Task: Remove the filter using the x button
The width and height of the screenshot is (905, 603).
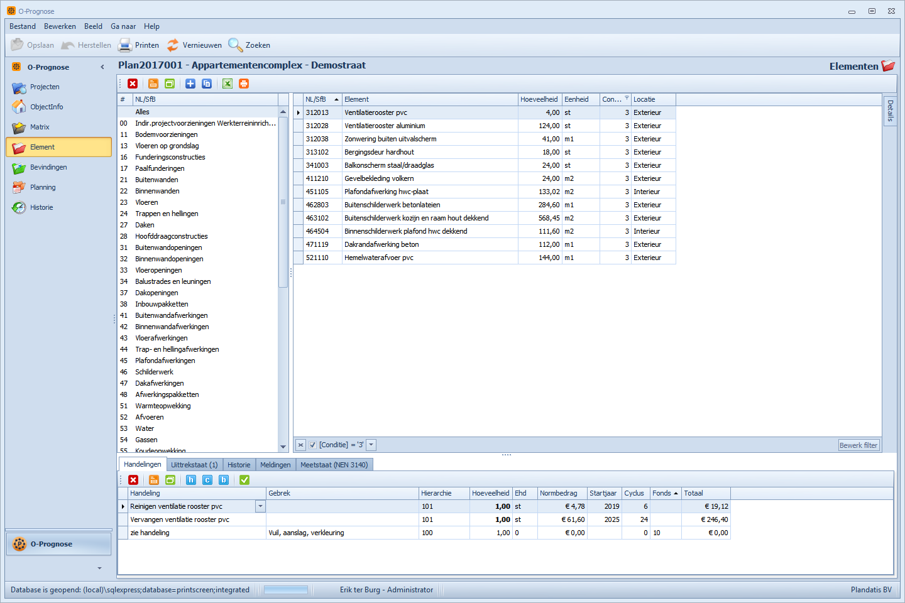Action: pyautogui.click(x=300, y=445)
